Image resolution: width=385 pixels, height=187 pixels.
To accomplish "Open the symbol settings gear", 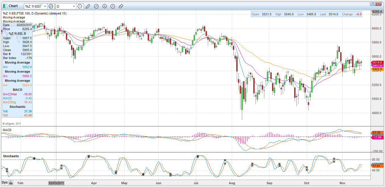I will (51, 6).
